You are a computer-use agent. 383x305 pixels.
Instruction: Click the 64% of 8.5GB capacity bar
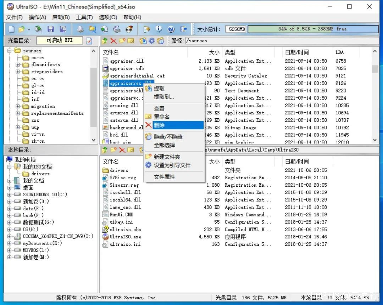pyautogui.click(x=313, y=29)
